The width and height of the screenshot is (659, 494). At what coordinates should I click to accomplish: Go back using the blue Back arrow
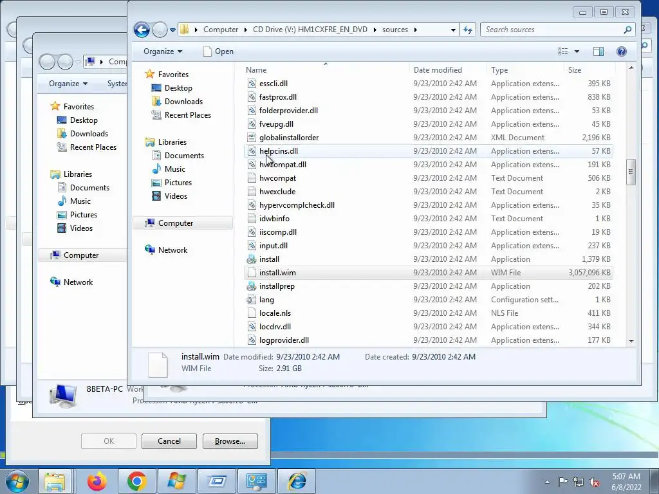tap(142, 30)
